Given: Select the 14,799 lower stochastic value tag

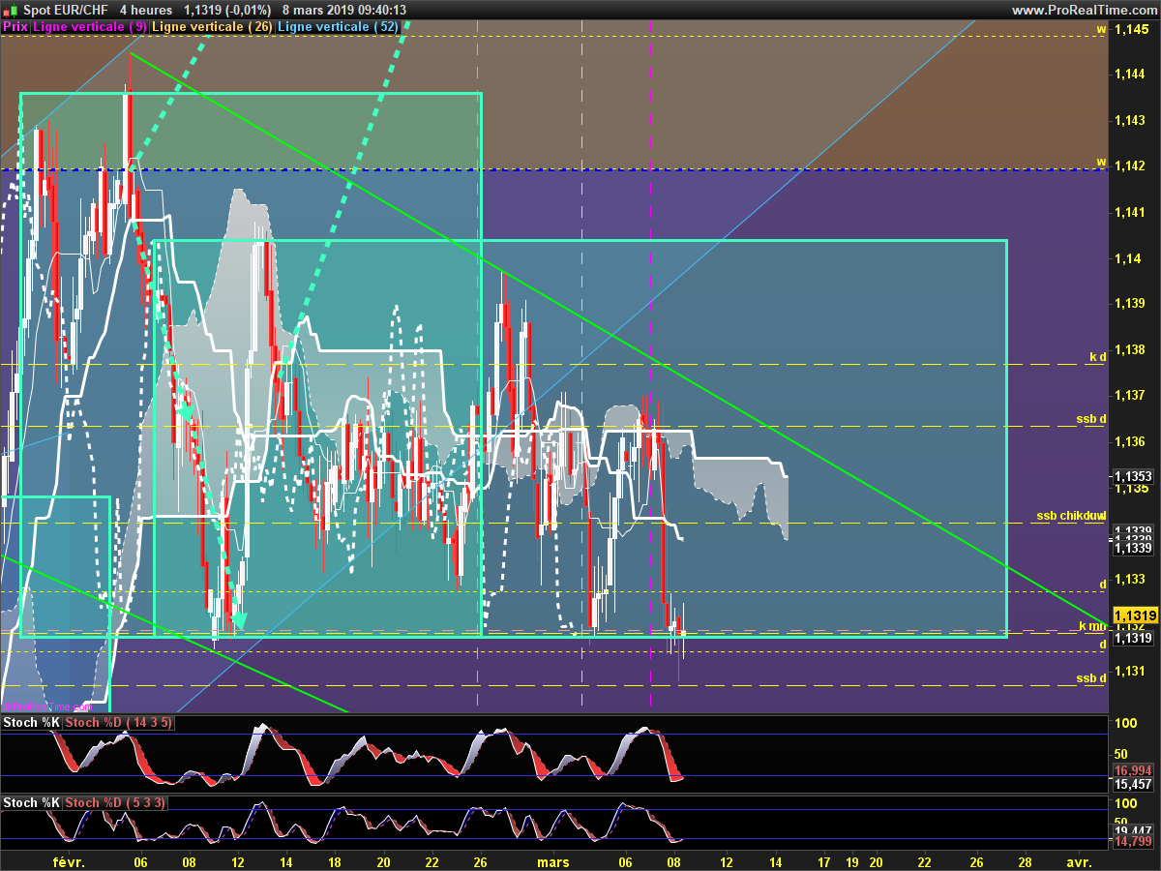Looking at the screenshot, I should click(x=1133, y=842).
